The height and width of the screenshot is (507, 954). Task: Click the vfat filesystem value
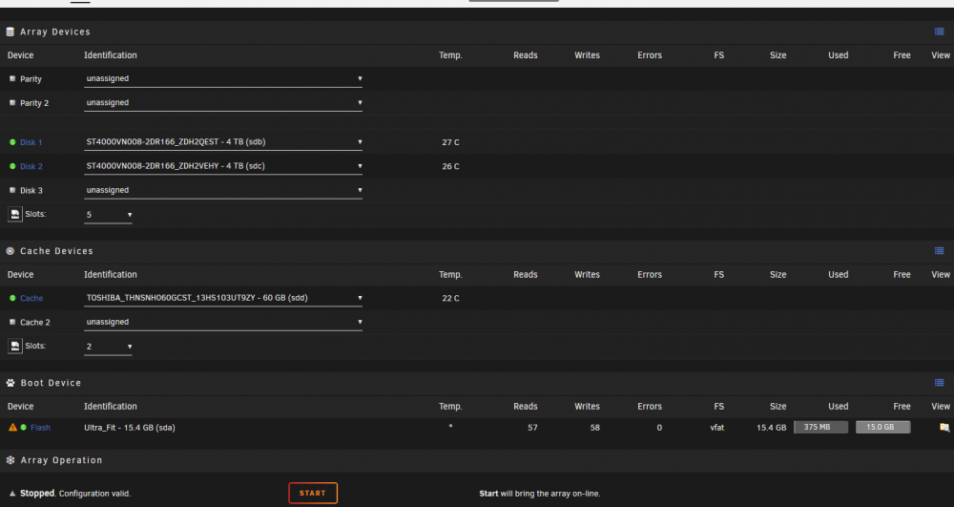click(x=717, y=428)
